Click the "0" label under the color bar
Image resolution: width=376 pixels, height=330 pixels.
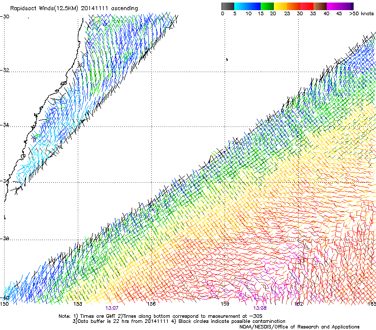(223, 14)
